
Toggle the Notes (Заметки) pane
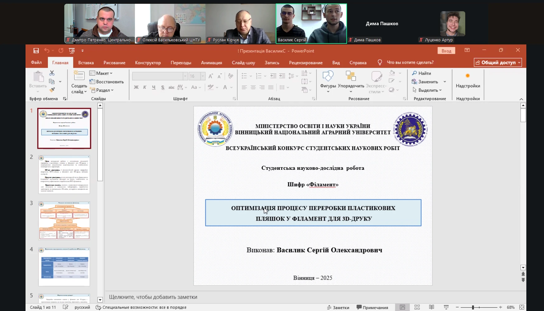pyautogui.click(x=338, y=307)
